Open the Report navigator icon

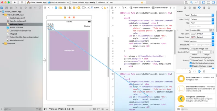pos(40,8)
